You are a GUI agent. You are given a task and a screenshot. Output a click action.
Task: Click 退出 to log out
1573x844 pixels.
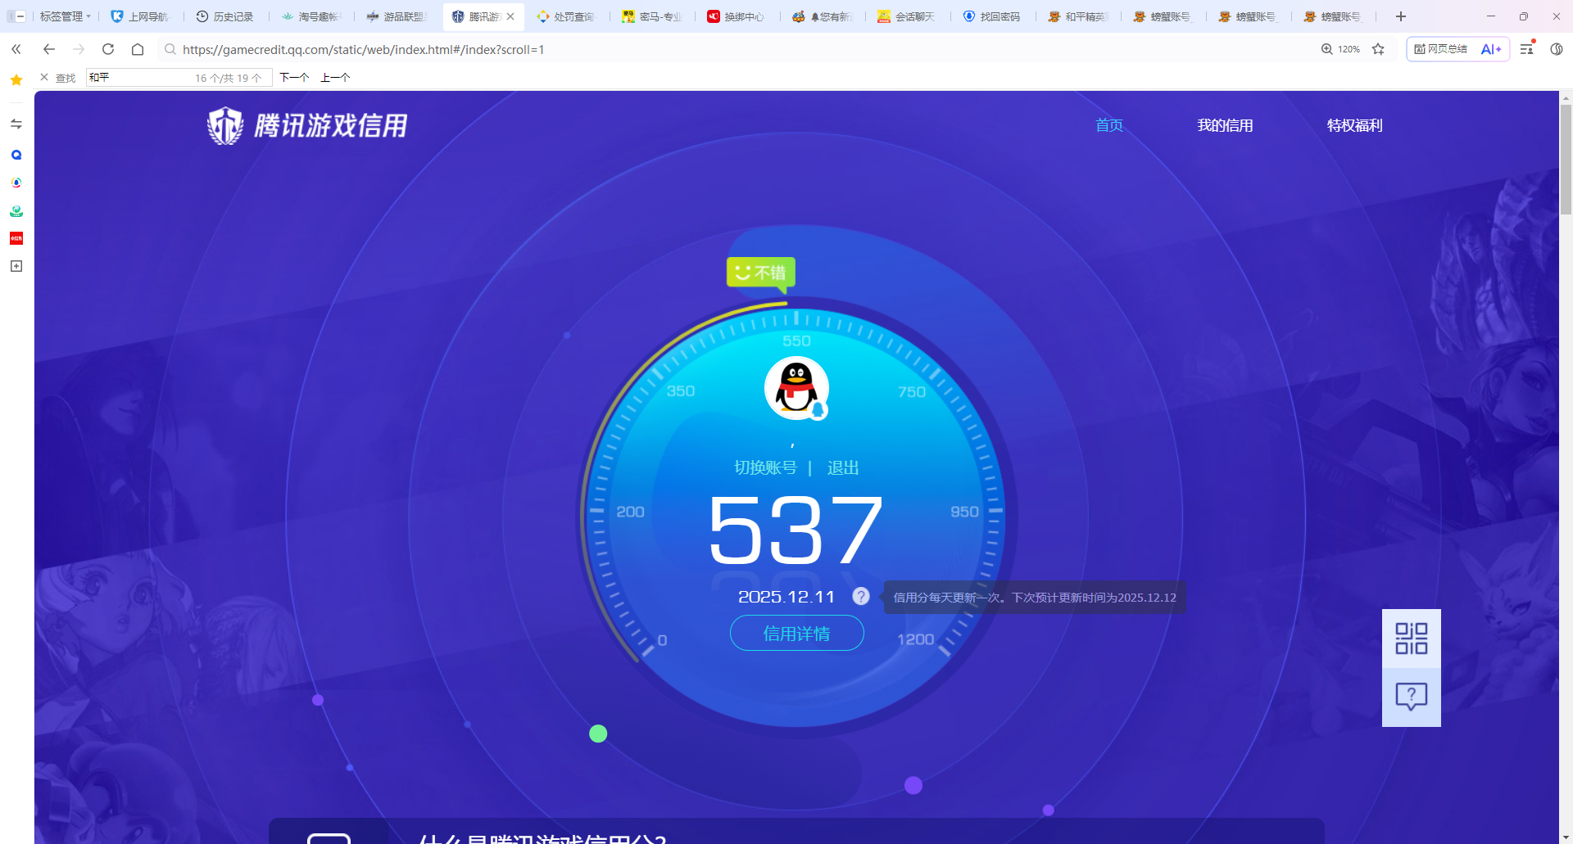(843, 467)
